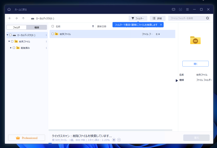Image resolution: width=217 pixels, height=148 pixels.
Task: Check the 削除済み tree checkbox
Action: click(x=14, y=48)
